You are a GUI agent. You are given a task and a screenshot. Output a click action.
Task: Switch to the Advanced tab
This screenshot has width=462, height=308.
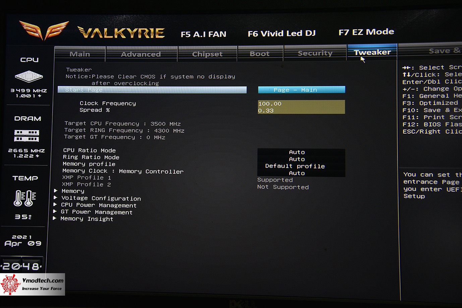click(x=141, y=54)
